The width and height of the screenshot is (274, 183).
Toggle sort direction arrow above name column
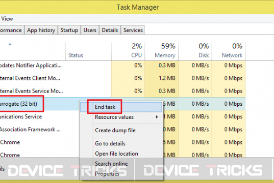[x=10, y=44]
